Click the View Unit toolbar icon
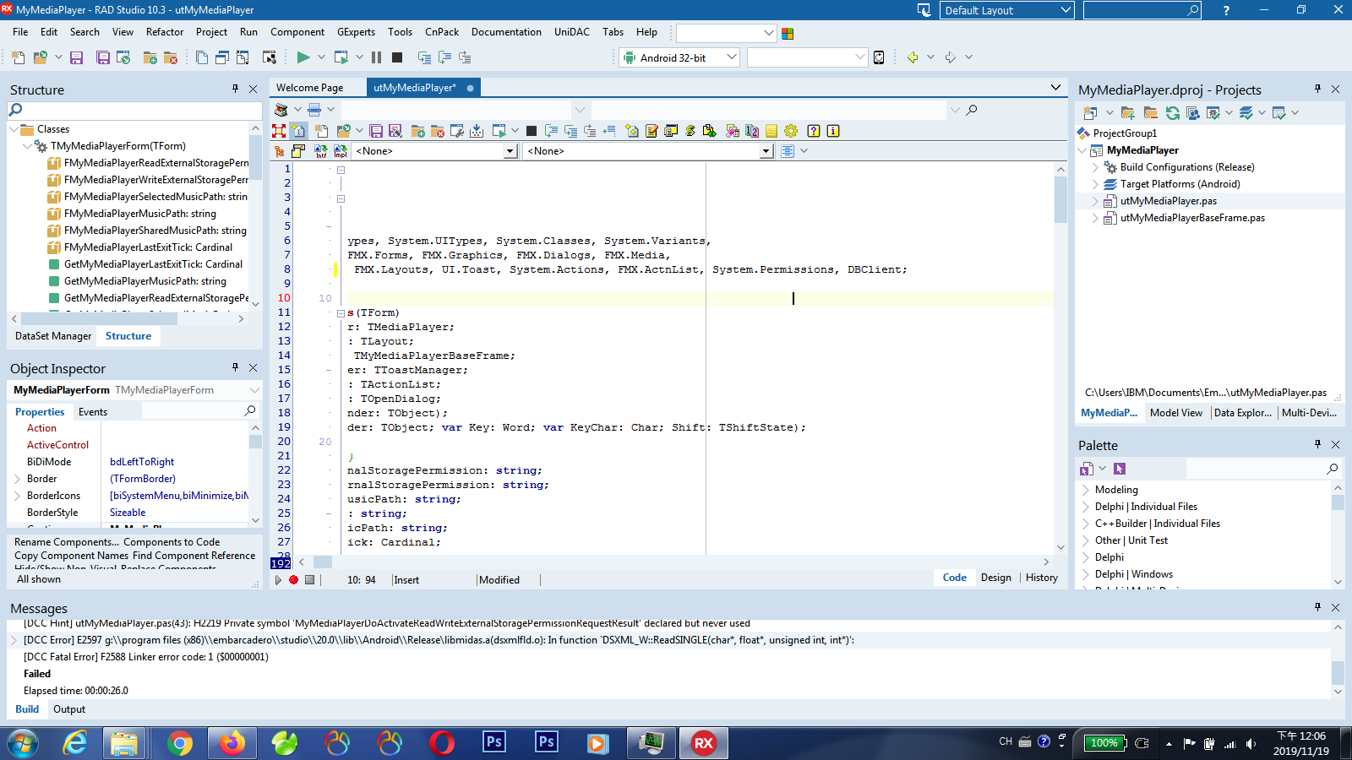Image resolution: width=1352 pixels, height=760 pixels. coord(202,57)
